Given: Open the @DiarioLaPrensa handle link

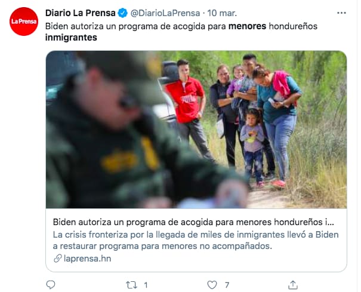Looking at the screenshot, I should 165,13.
